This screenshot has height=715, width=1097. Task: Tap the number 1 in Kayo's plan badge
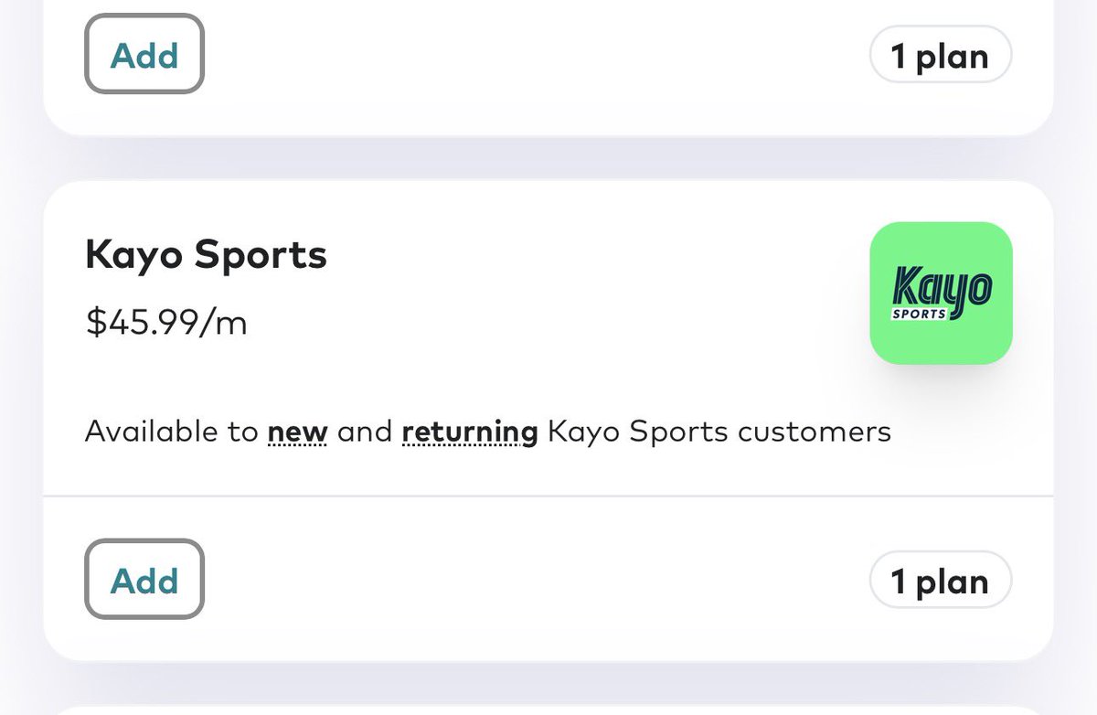click(899, 581)
